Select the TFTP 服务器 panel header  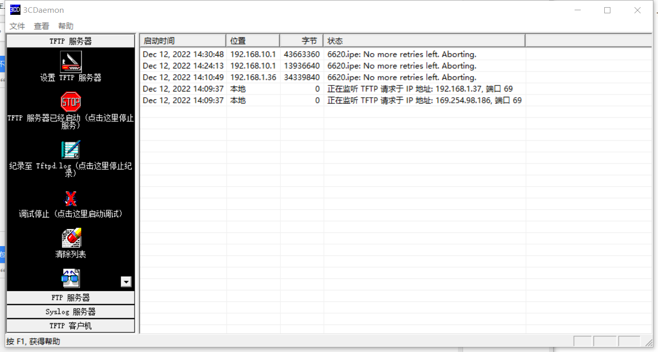tap(71, 41)
